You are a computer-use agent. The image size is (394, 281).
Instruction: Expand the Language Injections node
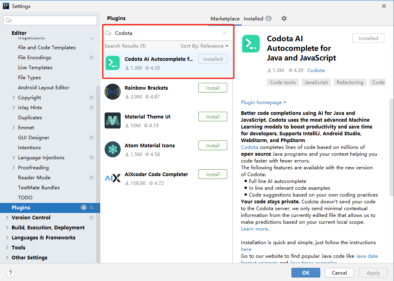[x=14, y=158]
